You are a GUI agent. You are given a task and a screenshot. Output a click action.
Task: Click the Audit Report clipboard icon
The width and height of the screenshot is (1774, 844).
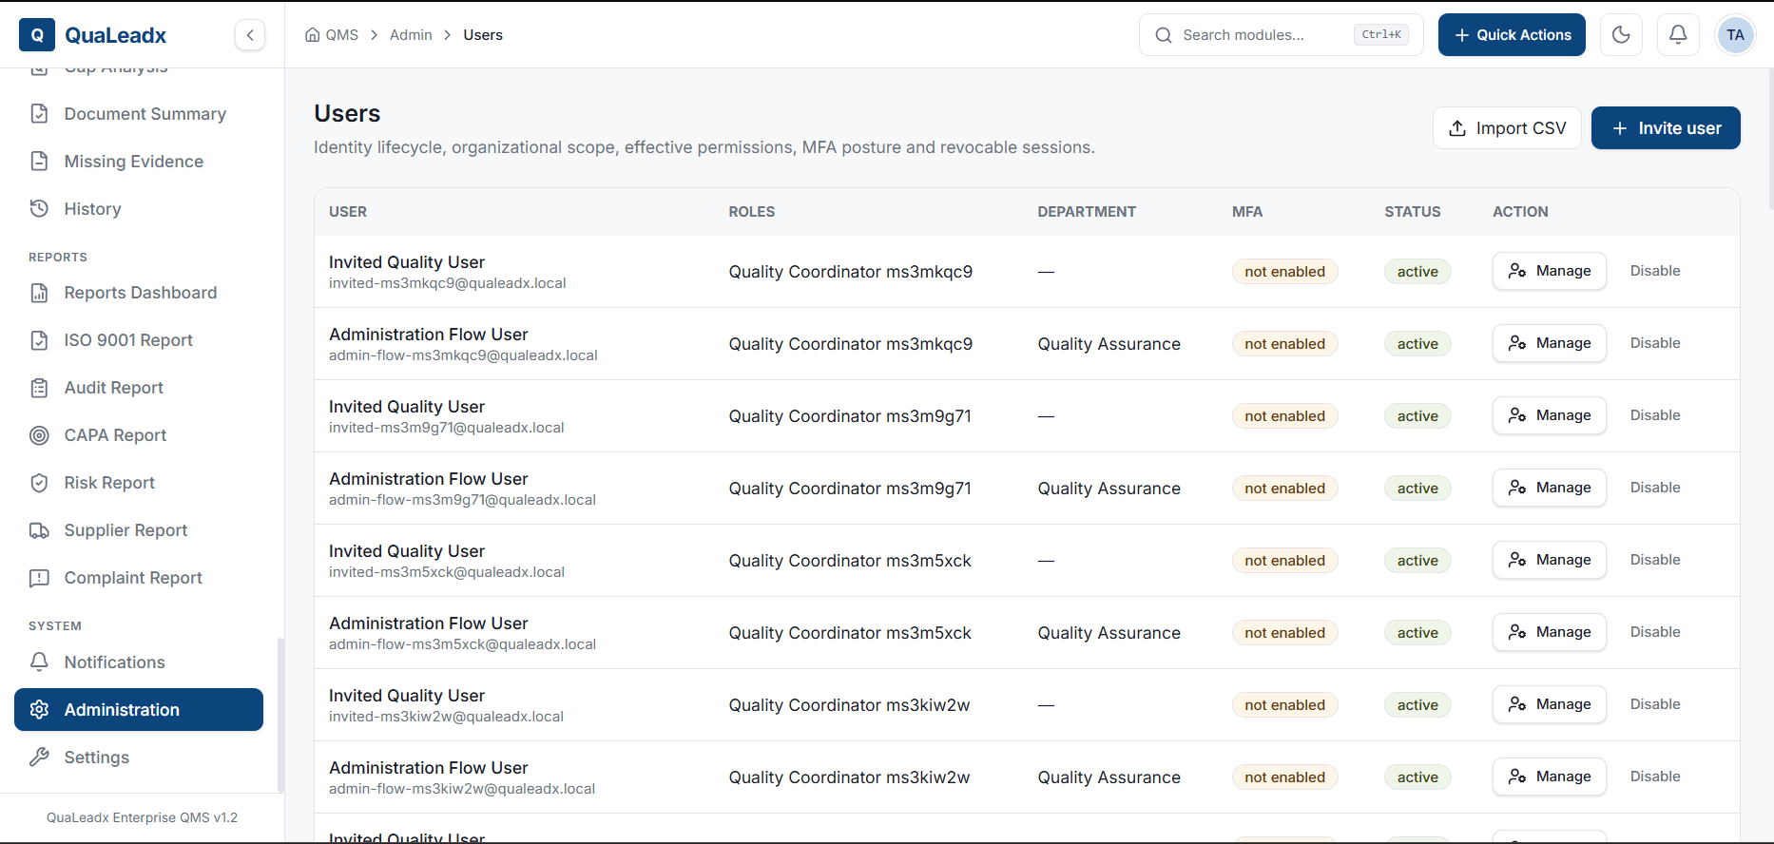39,388
